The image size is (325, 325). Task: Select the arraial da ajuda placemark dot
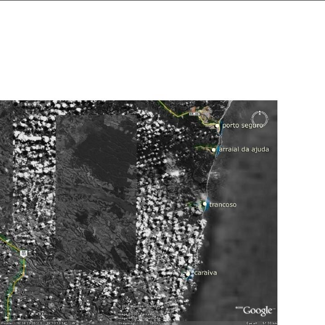click(213, 150)
